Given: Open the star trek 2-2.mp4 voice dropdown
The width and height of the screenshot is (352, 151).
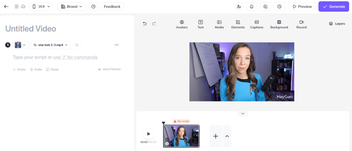Looking at the screenshot, I should (x=51, y=45).
